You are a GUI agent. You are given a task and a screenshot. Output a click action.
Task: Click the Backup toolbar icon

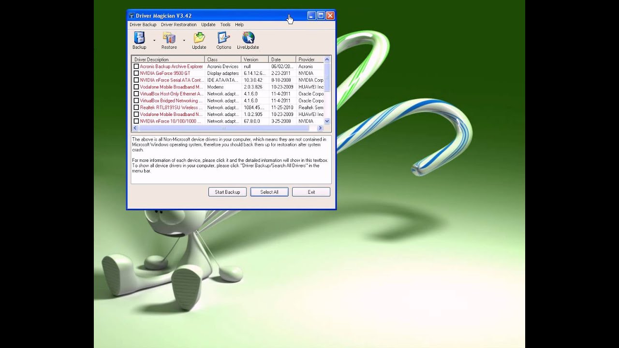[139, 38]
